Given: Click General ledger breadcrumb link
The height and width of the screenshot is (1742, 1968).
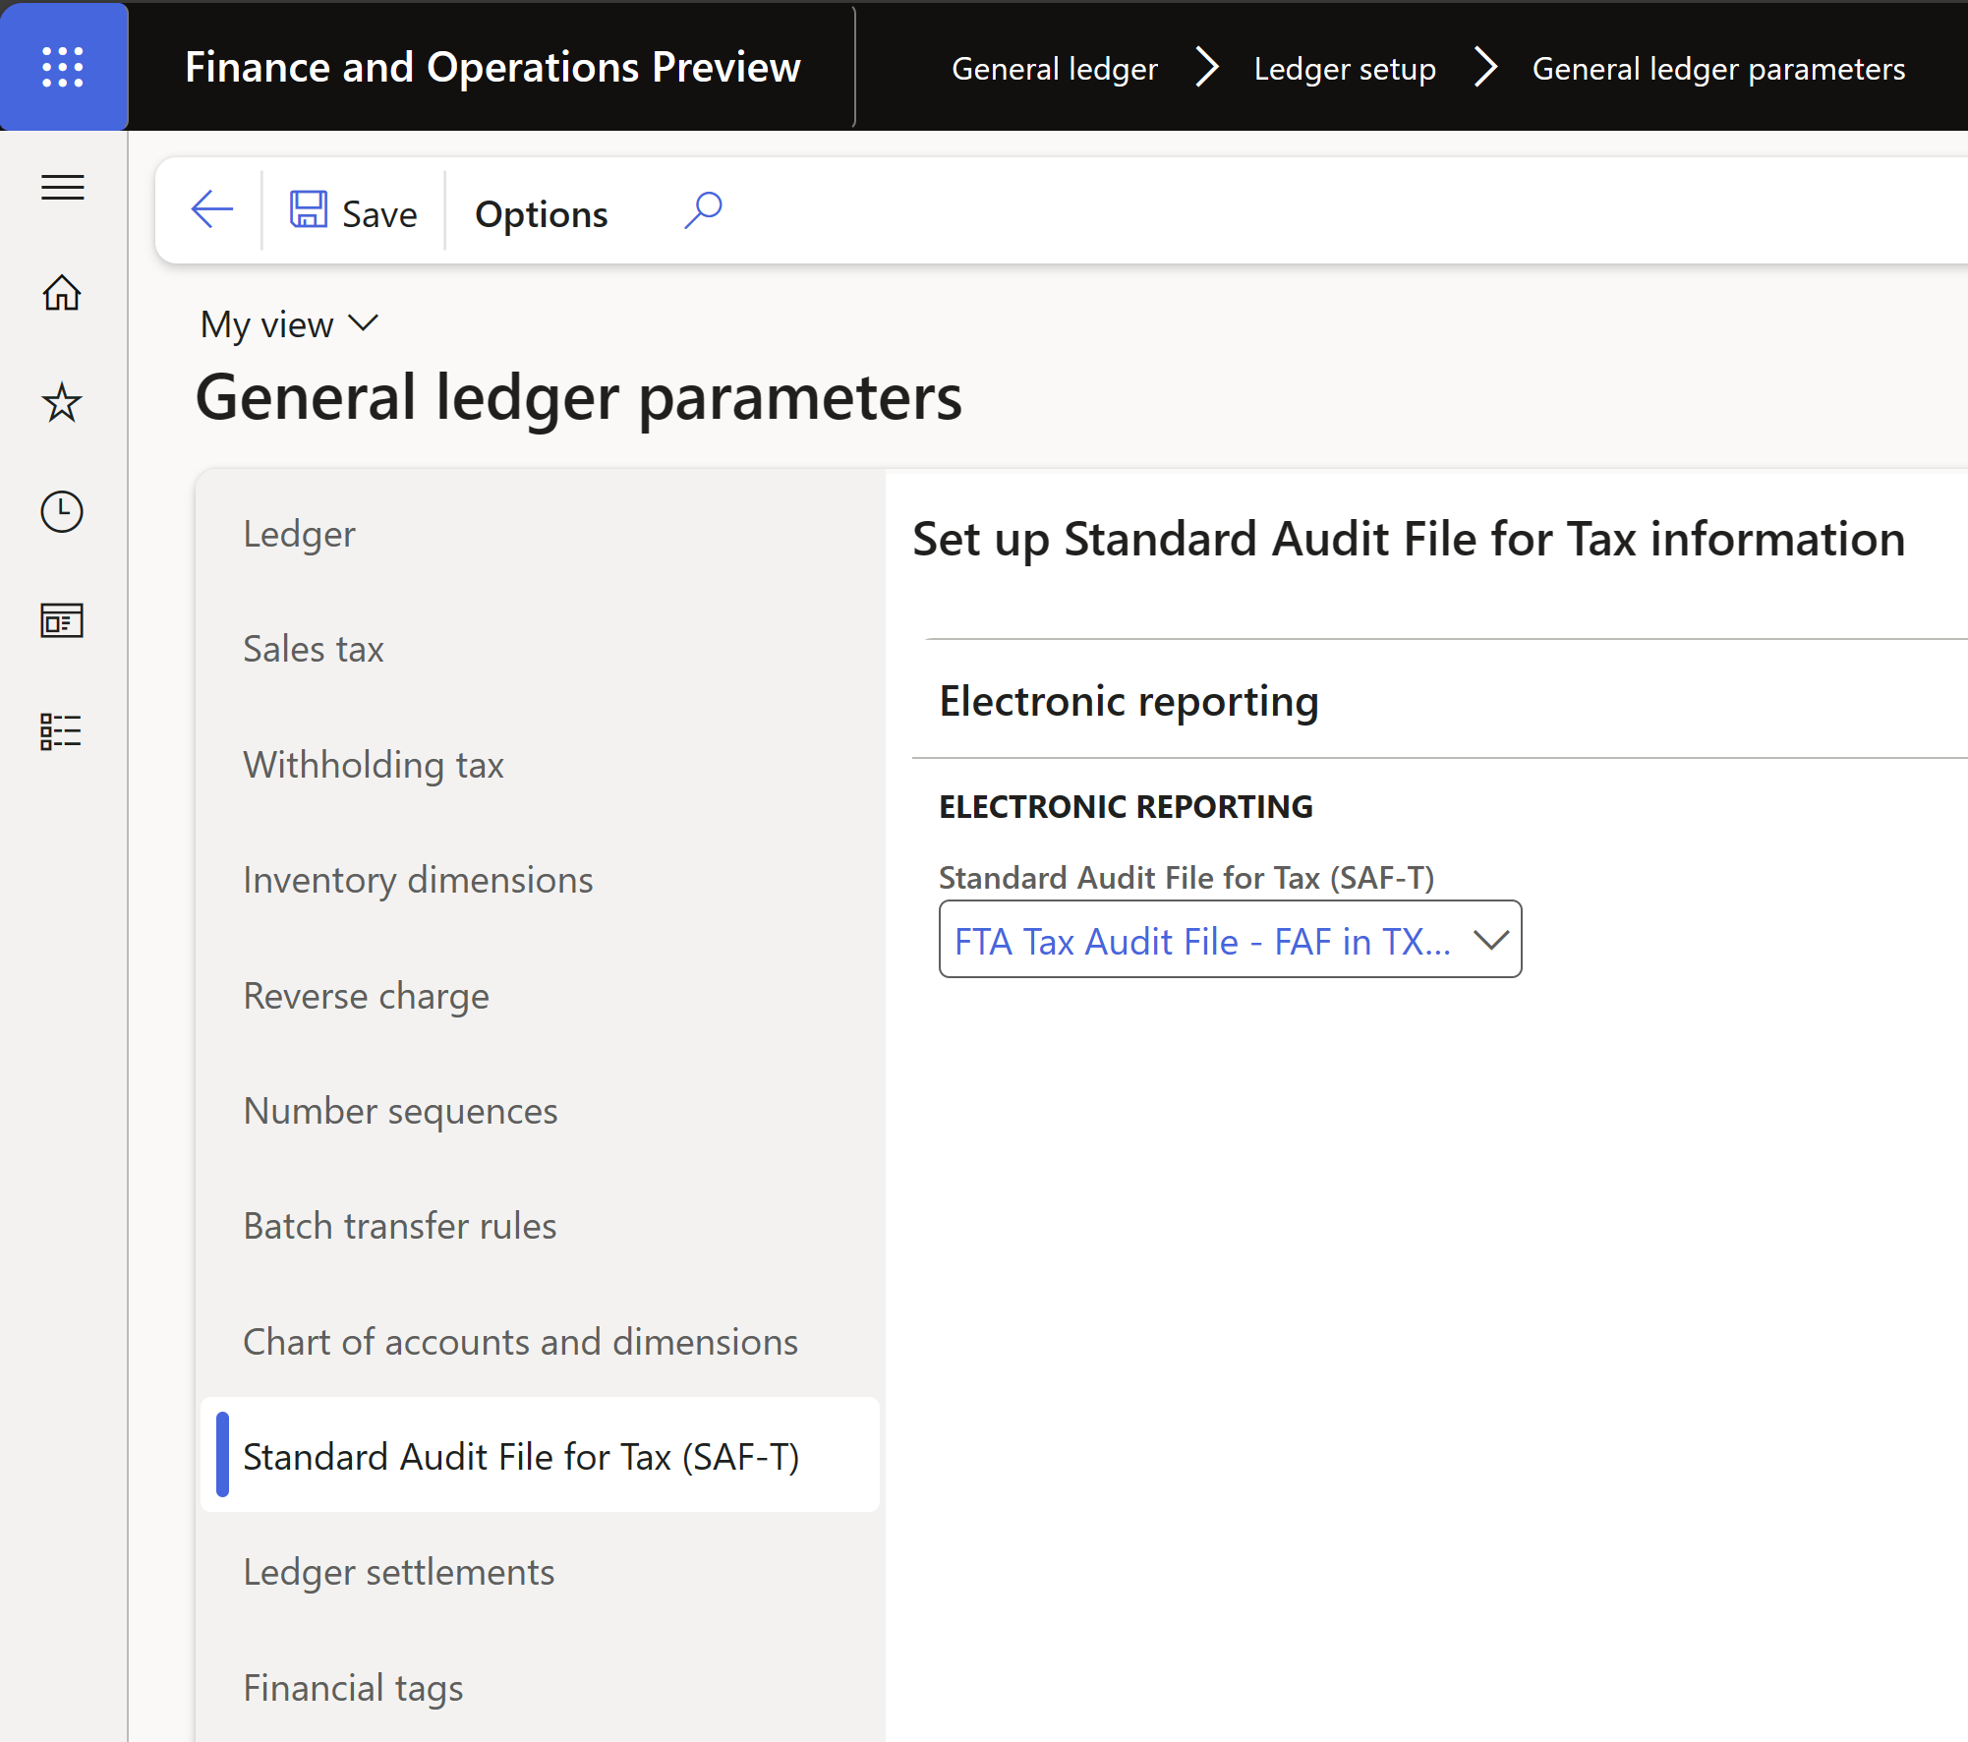Looking at the screenshot, I should pos(1054,69).
